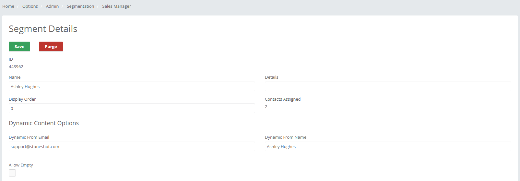Click the Allow Empty label text
The height and width of the screenshot is (181, 520).
pyautogui.click(x=21, y=165)
